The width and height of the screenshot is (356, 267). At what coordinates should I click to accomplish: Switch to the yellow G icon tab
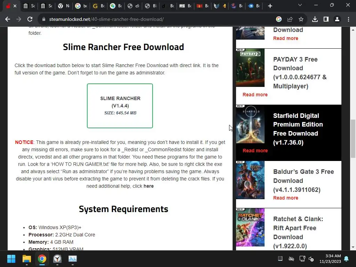coord(98,6)
